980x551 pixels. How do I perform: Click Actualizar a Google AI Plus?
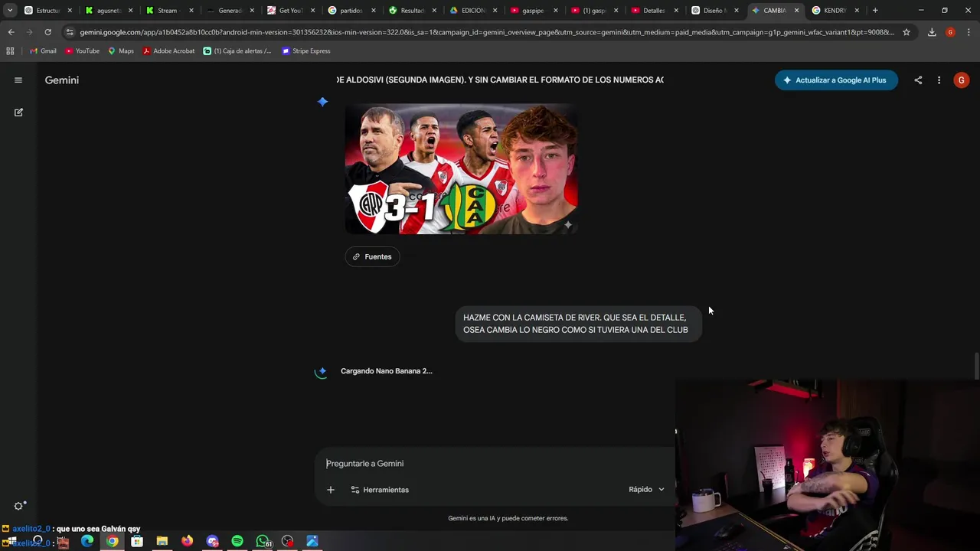pos(836,80)
